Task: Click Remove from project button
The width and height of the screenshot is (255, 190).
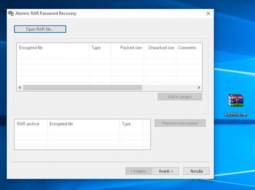Action: (x=180, y=123)
